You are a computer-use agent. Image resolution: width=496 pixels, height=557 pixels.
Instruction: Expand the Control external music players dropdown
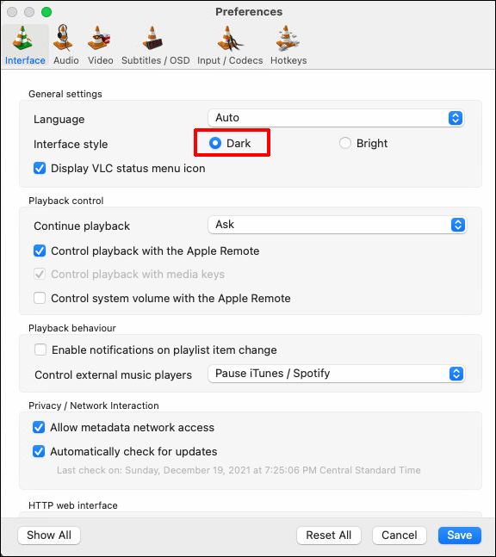336,374
